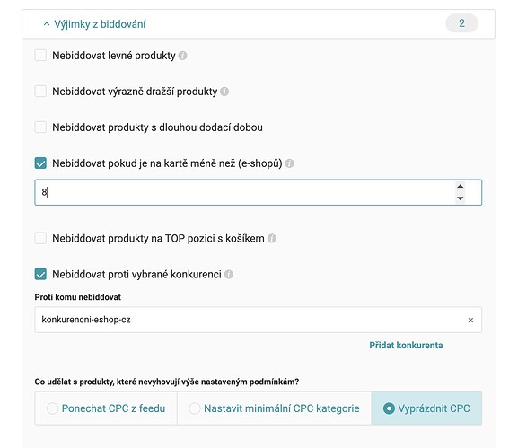Image resolution: width=509 pixels, height=448 pixels.
Task: Open info icon for TOP pozici s košíkem
Action: click(272, 239)
